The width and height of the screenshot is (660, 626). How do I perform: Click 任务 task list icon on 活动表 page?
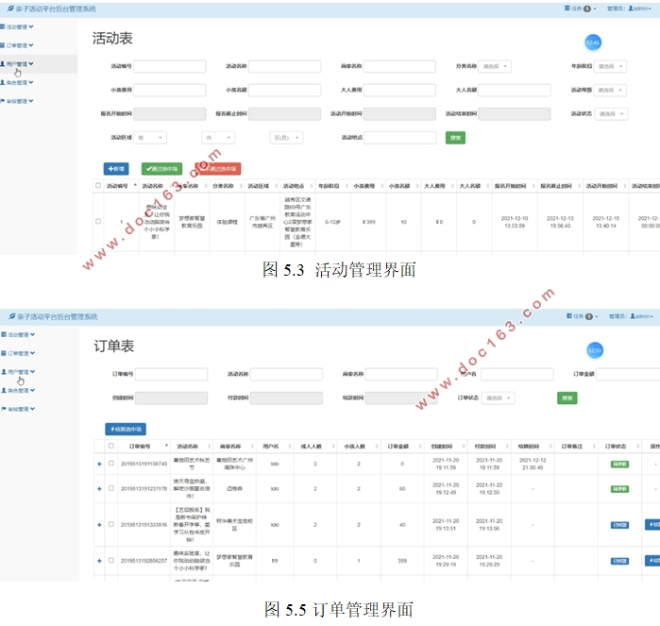tap(567, 8)
